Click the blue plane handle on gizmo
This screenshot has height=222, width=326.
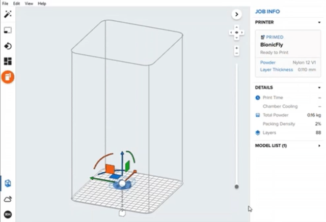(116, 177)
